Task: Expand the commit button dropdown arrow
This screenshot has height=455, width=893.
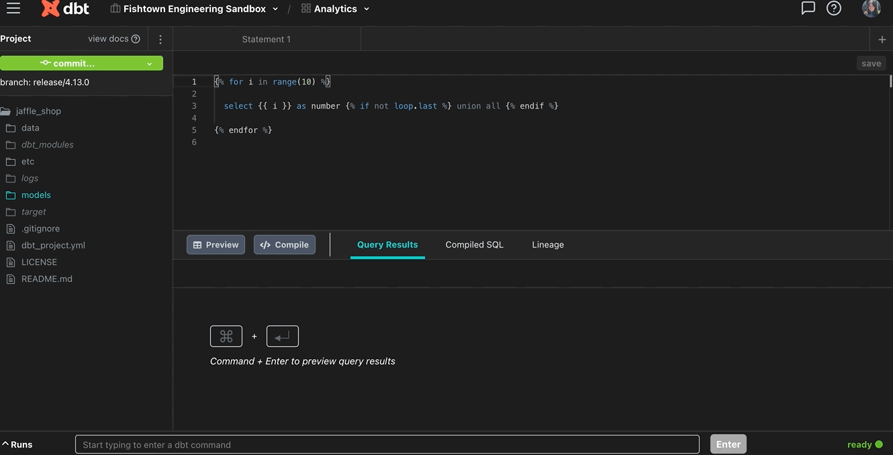Action: 149,62
